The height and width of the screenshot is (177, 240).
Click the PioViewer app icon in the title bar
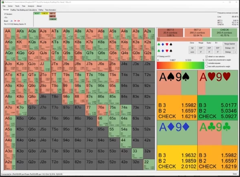(x=2, y=2)
